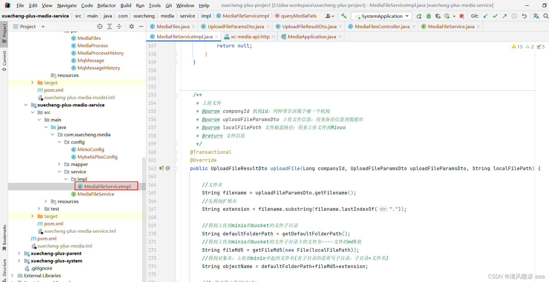Click the Build project hammer icon
Image resolution: width=549 pixels, height=282 pixels.
point(344,16)
